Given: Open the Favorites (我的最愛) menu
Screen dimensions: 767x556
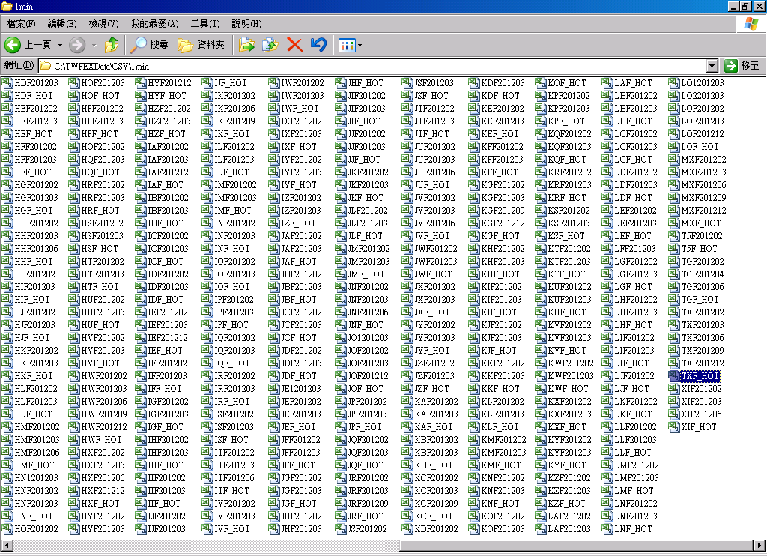Looking at the screenshot, I should [x=154, y=23].
